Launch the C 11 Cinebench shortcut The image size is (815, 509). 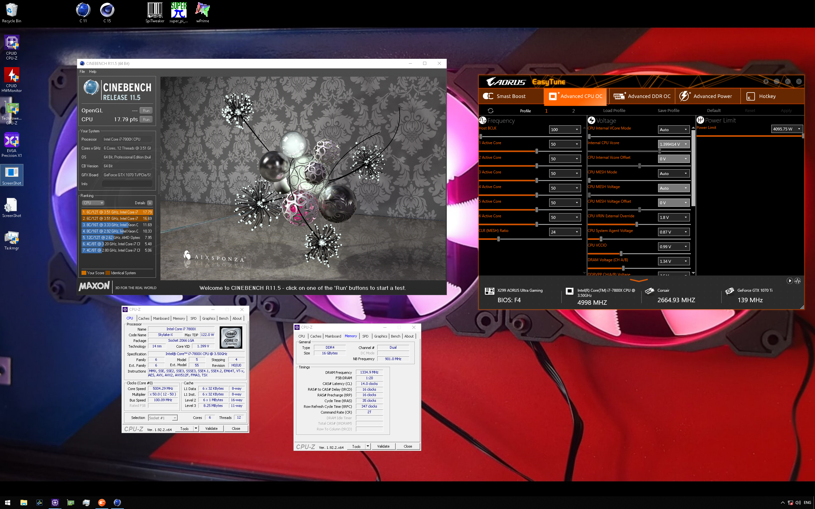pyautogui.click(x=83, y=13)
